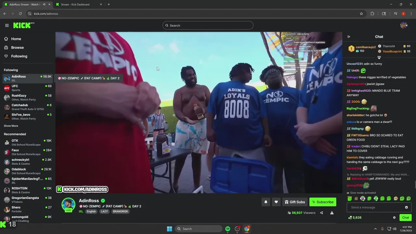
Task: Click the BRANDRISK tag
Action: click(120, 211)
